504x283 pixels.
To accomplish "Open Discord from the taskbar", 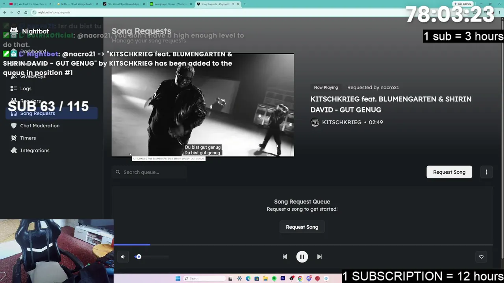I will [x=309, y=279].
